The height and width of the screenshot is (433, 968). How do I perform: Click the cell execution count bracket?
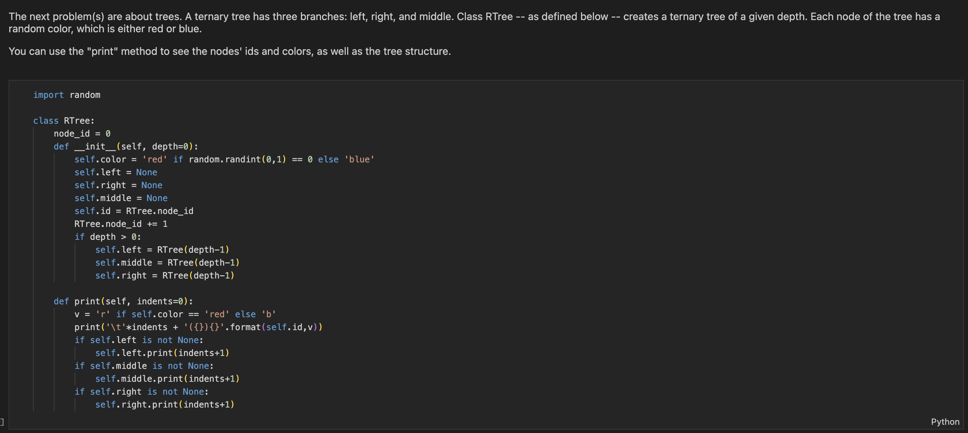click(2, 422)
